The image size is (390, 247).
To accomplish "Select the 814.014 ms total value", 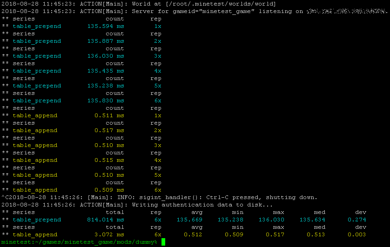I will click(x=105, y=220).
